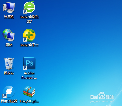Viewport: 122px width, 106px height.
Task: Select the HsxyStCgS archive file icon
Action: (29, 92)
